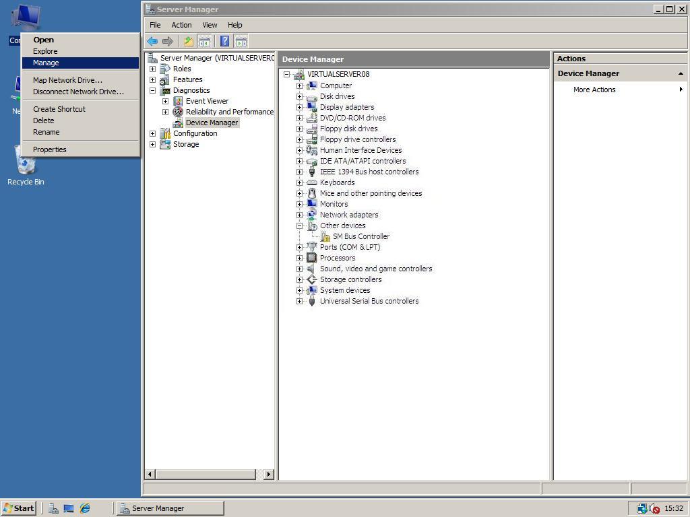
Task: Open the View menu
Action: point(210,25)
